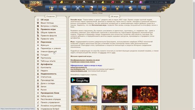Viewport: 195px width, 110px height.
Task: Open Таблицы опыта page
Action: (48, 61)
